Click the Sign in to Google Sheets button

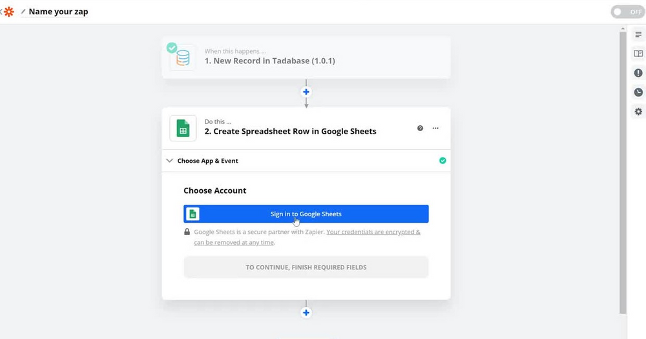tap(306, 214)
